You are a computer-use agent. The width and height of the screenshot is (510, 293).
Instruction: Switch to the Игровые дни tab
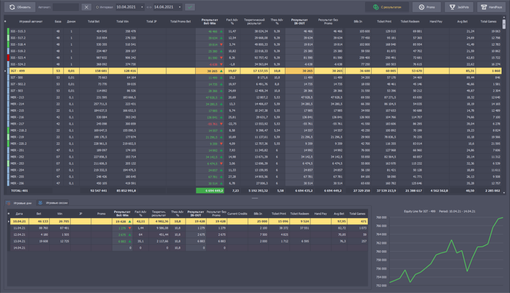[x=20, y=203]
